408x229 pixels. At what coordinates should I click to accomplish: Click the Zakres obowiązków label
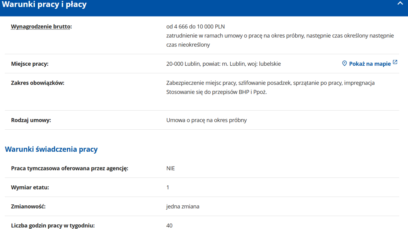pyautogui.click(x=38, y=83)
